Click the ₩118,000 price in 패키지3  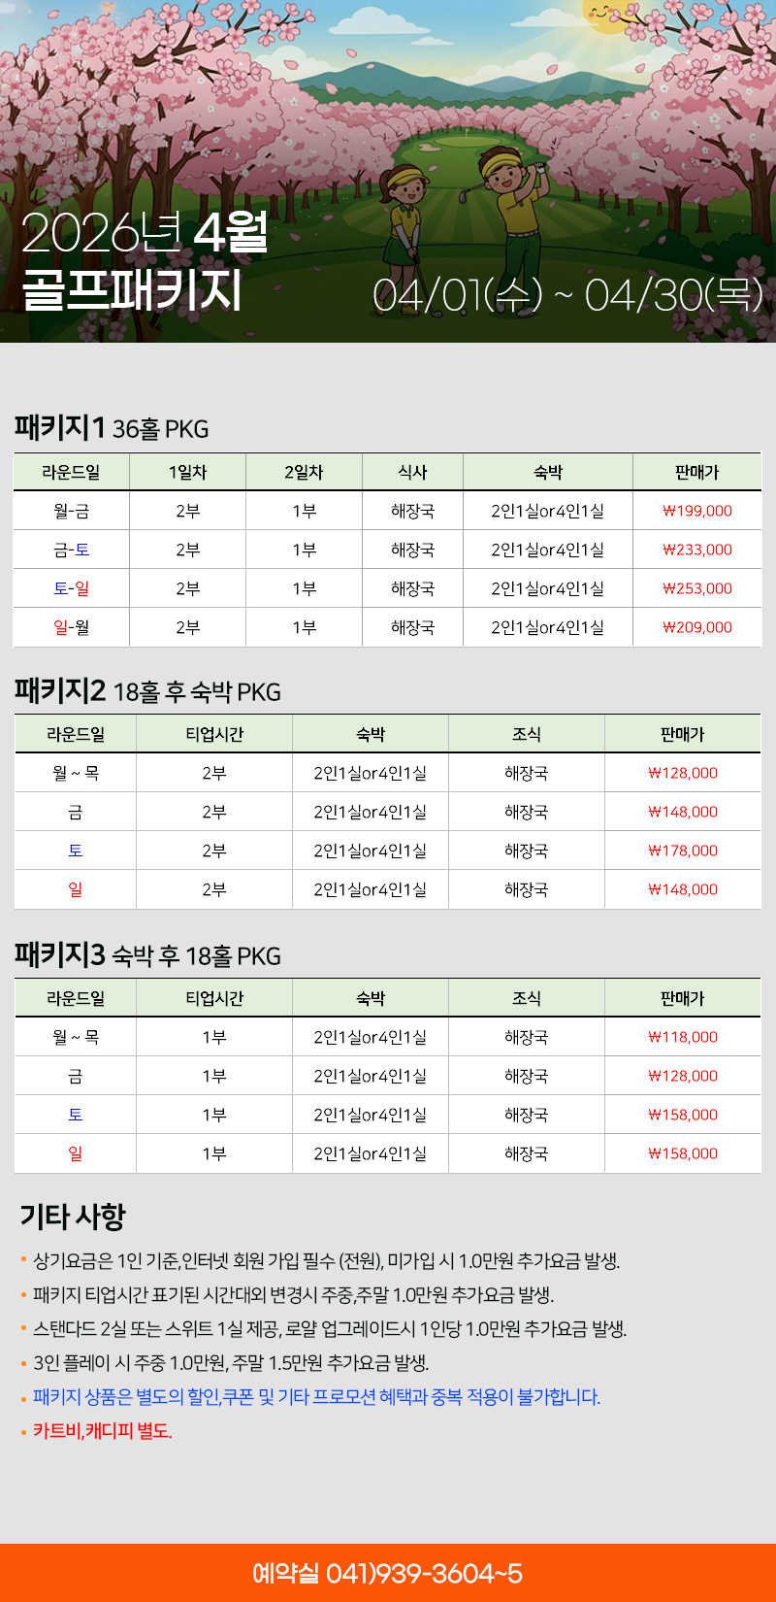(683, 1037)
